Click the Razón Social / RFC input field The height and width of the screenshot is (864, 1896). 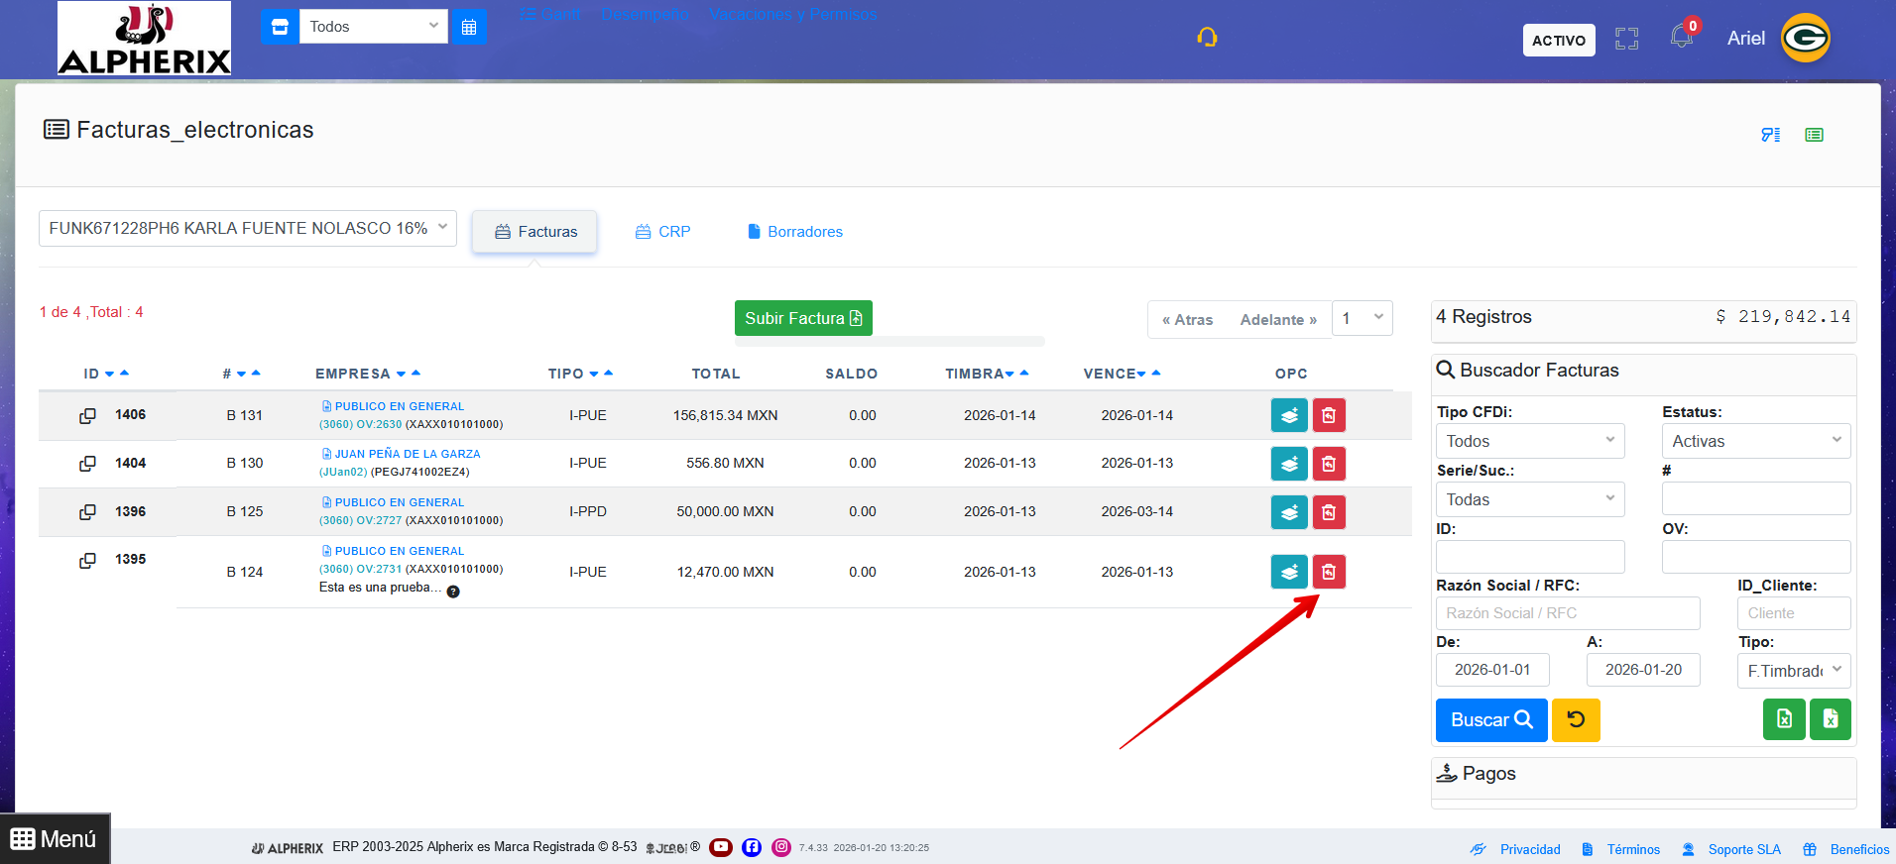pyautogui.click(x=1567, y=613)
